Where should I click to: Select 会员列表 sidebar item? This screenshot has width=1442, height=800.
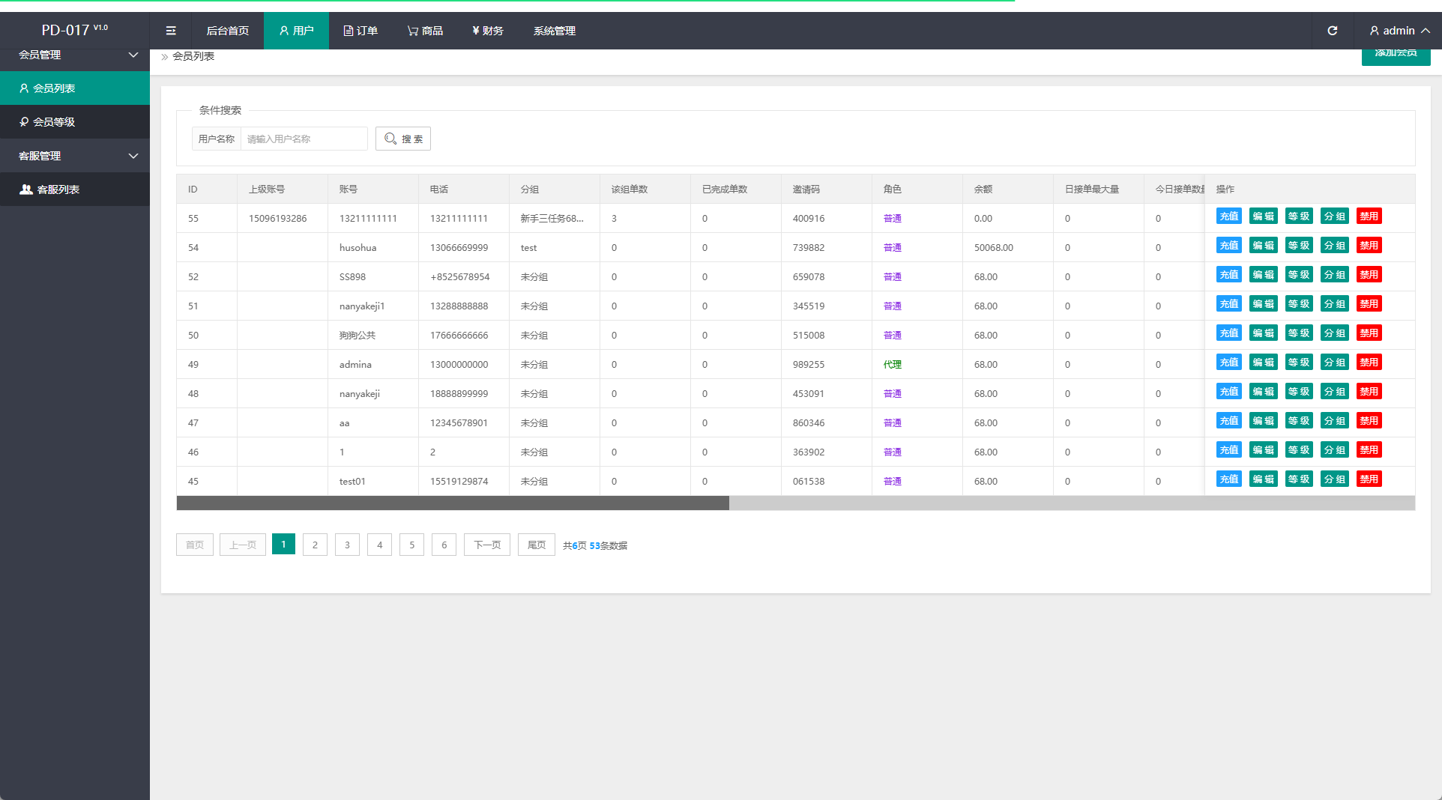[75, 88]
